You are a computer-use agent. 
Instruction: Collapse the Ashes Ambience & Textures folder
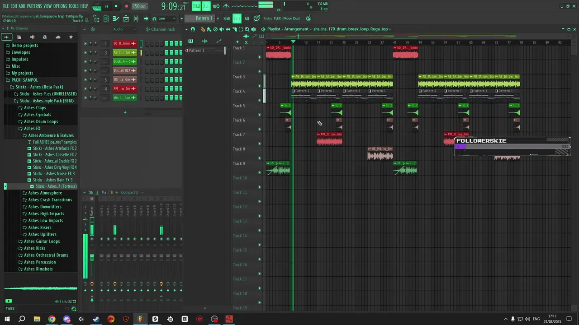pos(51,135)
